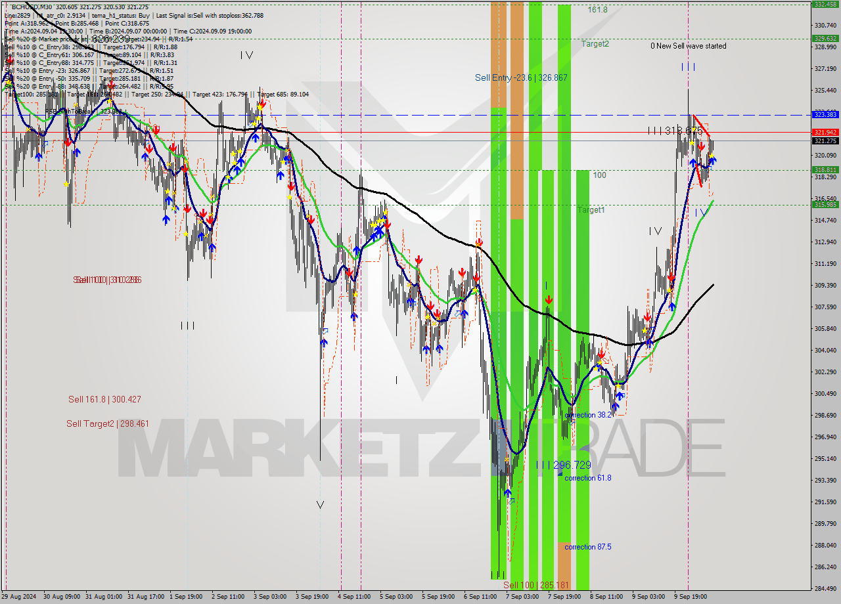Click the '100' Fibonacci level label

[599, 175]
